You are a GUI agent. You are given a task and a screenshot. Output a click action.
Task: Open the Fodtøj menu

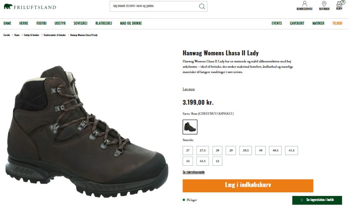[x=41, y=23]
